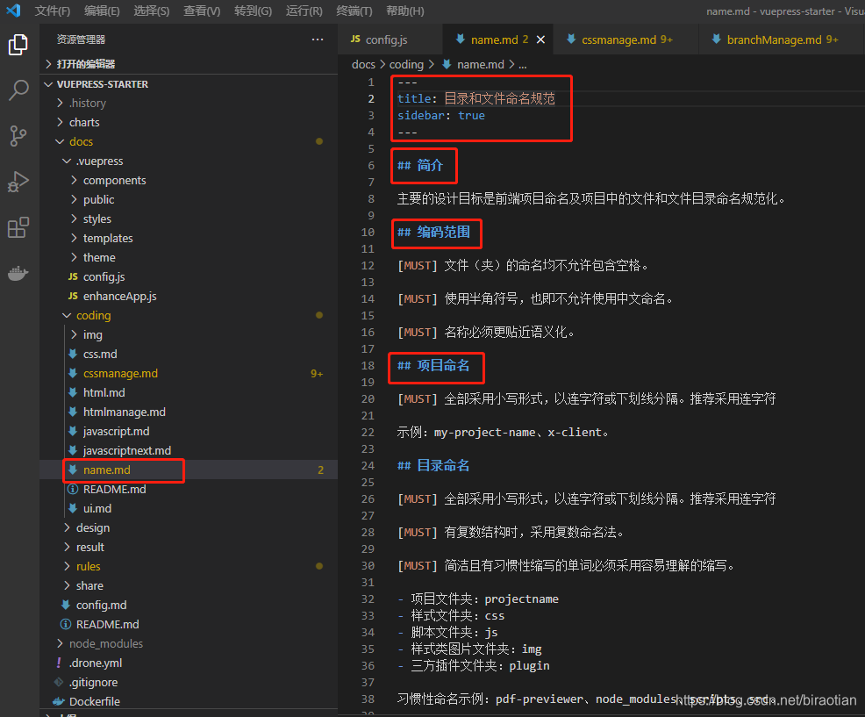The height and width of the screenshot is (717, 865).
Task: Expand the templates folder
Action: click(189, 238)
